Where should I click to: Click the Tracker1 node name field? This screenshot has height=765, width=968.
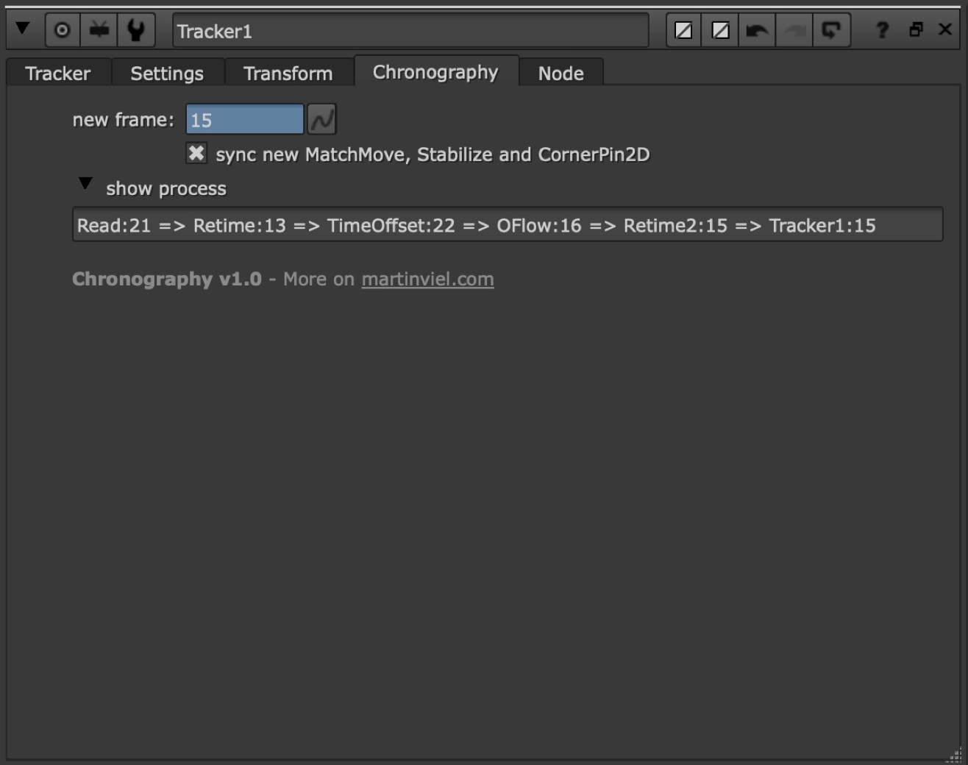point(410,31)
